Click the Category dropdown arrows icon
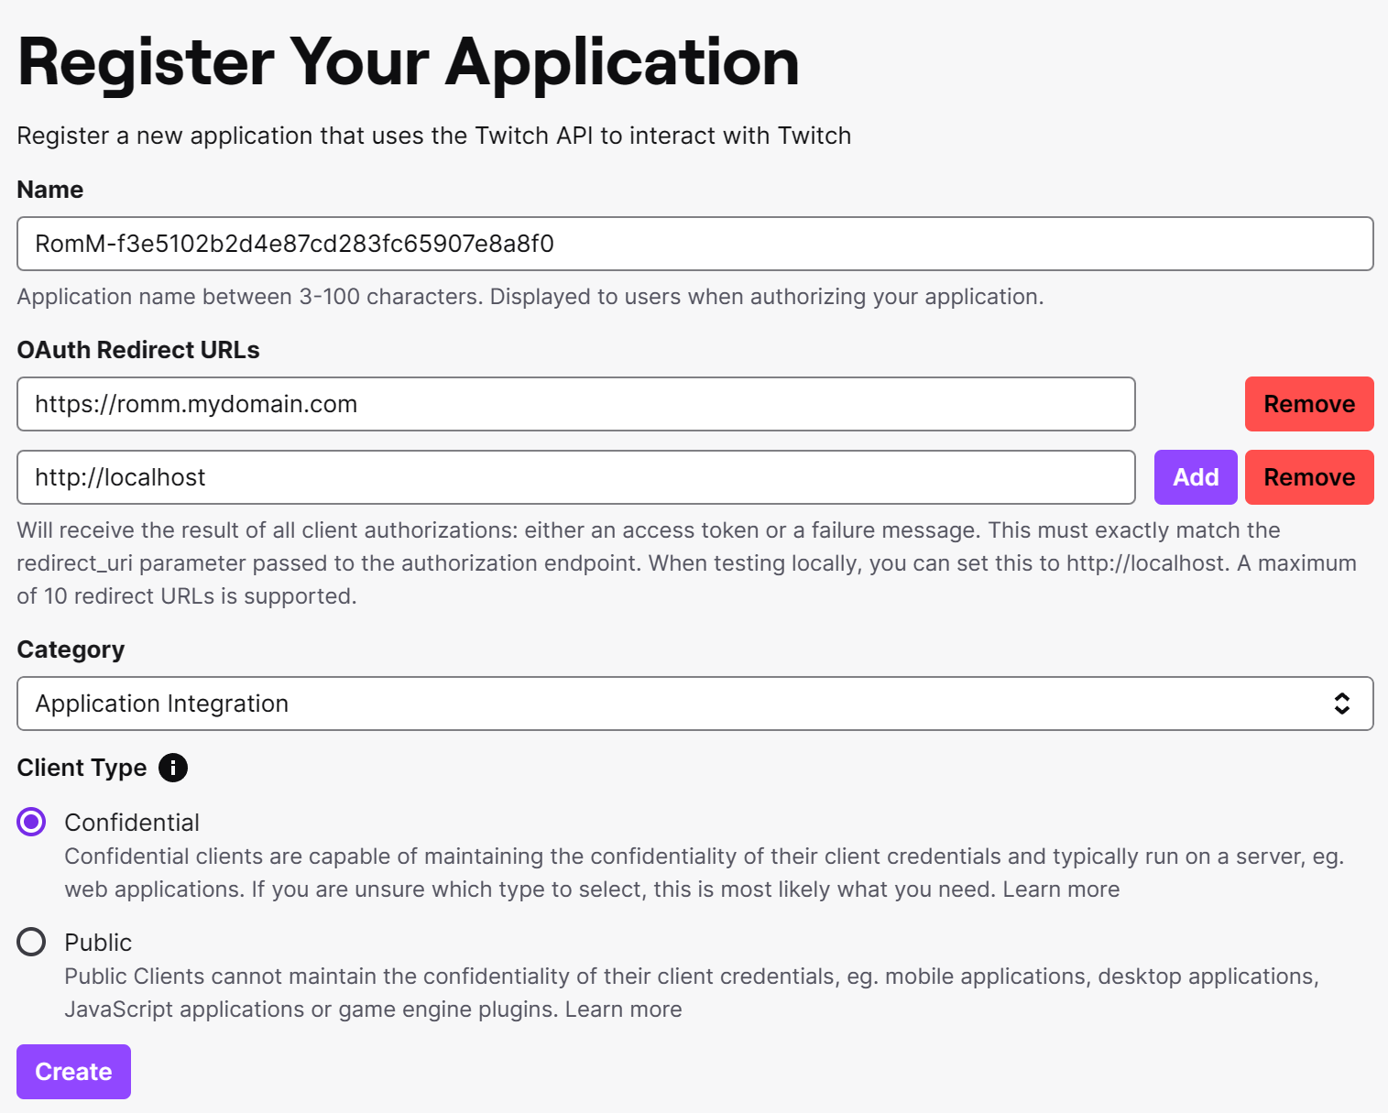 point(1341,704)
